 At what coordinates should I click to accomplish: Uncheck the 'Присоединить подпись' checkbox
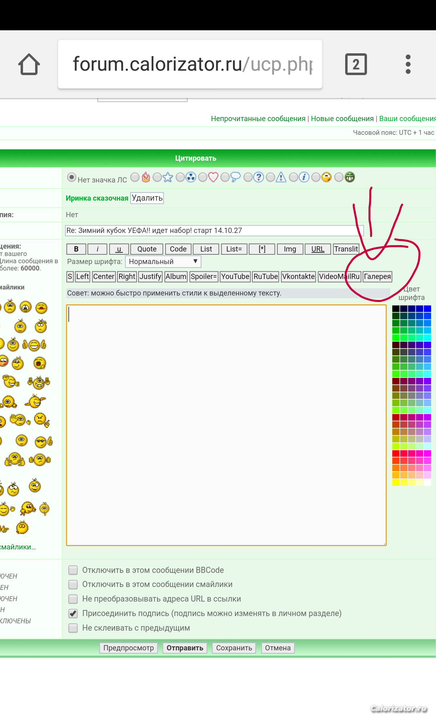tap(73, 614)
